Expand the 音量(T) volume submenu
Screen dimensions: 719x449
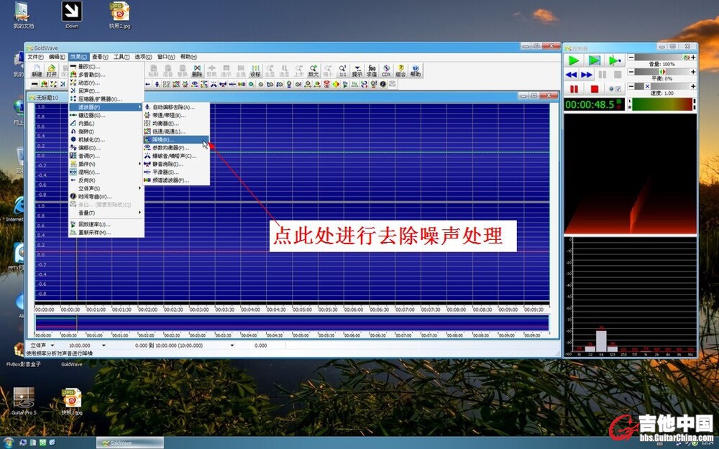click(106, 213)
